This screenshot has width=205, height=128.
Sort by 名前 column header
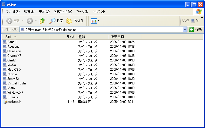[x=26, y=37]
